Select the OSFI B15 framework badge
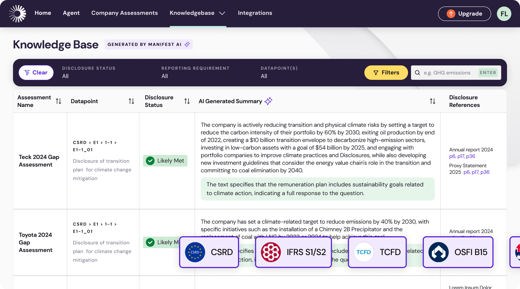The height and width of the screenshot is (289, 520). (458, 252)
